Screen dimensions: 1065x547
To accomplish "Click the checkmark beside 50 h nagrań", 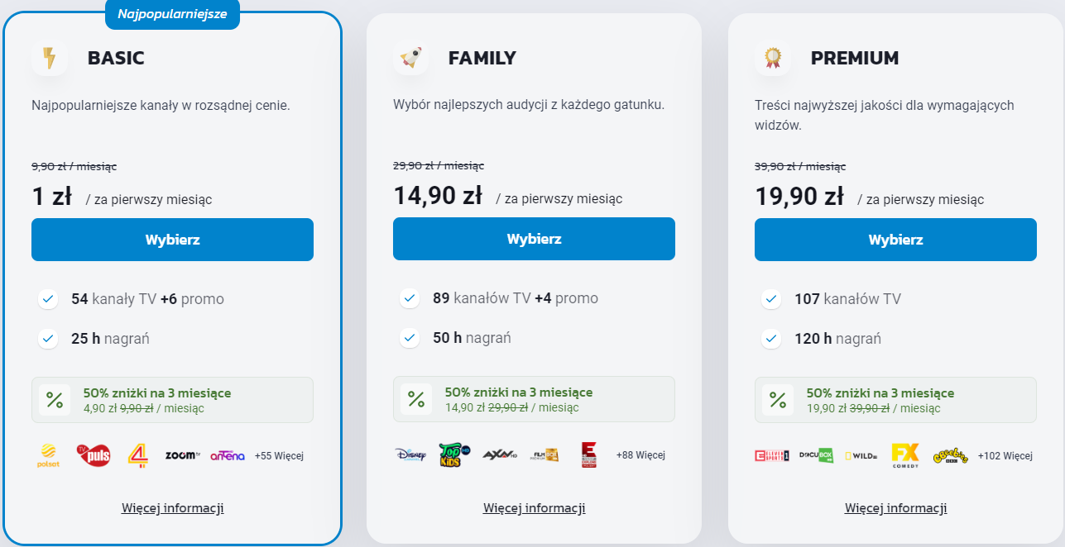I will pos(409,338).
